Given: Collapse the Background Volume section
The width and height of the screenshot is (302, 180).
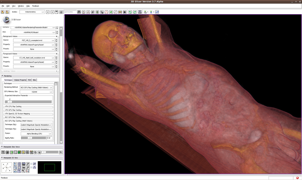Looking at the screenshot, I should point(57,36).
